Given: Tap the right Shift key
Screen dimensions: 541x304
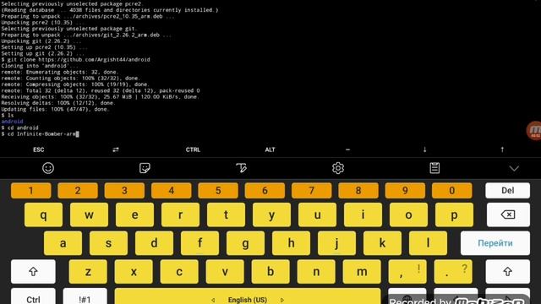Looking at the screenshot, I should (x=507, y=272).
